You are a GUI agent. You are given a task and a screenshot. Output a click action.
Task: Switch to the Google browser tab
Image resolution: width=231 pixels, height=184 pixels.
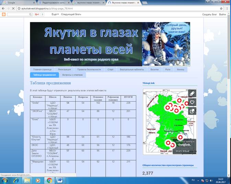[19, 3]
